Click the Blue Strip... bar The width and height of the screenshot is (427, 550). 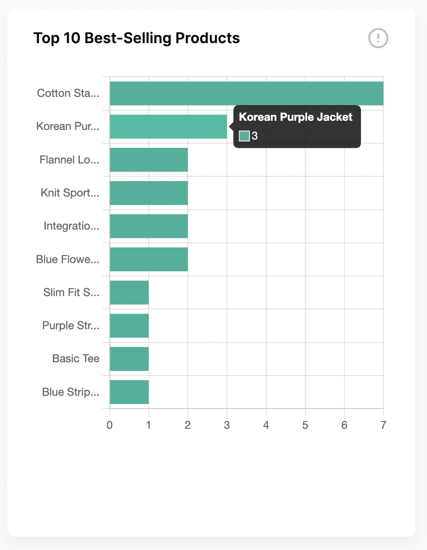tap(129, 392)
